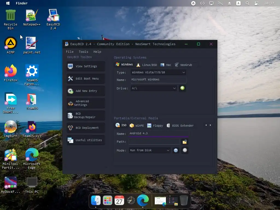Switch to the NeoGrub tab
Screen dimensions: 280x210
(183, 65)
